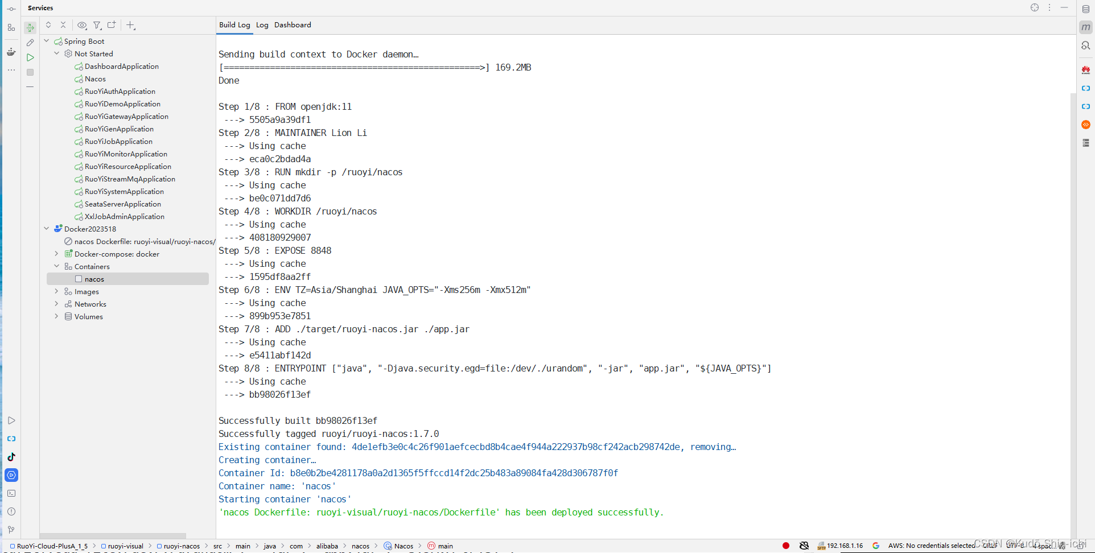Screen dimensions: 1095x553
Task: Expand the Images node
Action: click(57, 291)
